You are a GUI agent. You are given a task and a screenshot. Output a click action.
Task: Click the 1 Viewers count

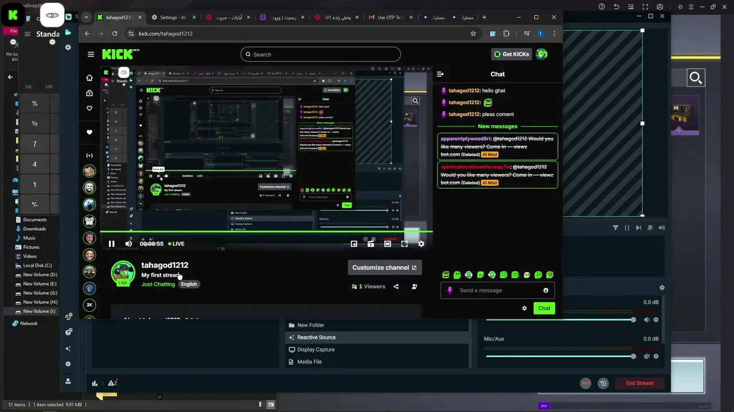[368, 287]
